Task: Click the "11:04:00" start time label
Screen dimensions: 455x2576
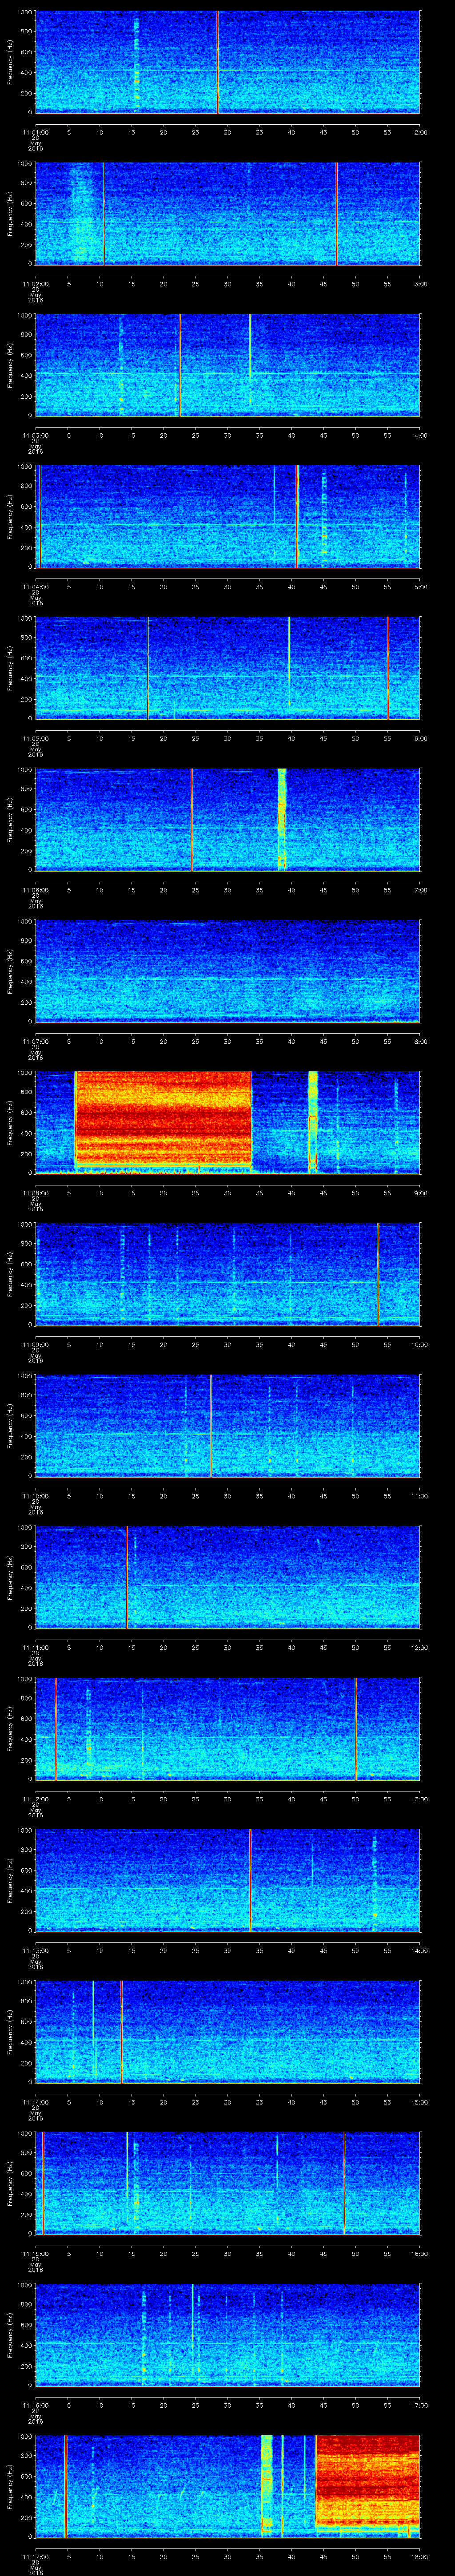Action: pyautogui.click(x=36, y=587)
